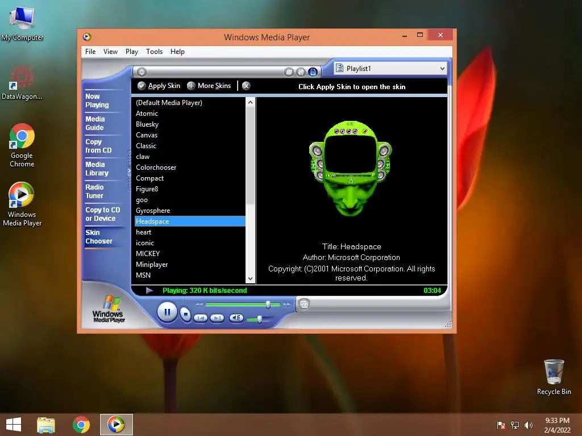Switch to the Copy to CD or Device tab
The height and width of the screenshot is (436, 582).
103,214
